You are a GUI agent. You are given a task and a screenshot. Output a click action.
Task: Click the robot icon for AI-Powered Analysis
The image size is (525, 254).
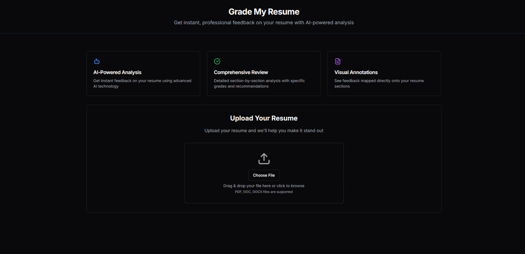97,62
